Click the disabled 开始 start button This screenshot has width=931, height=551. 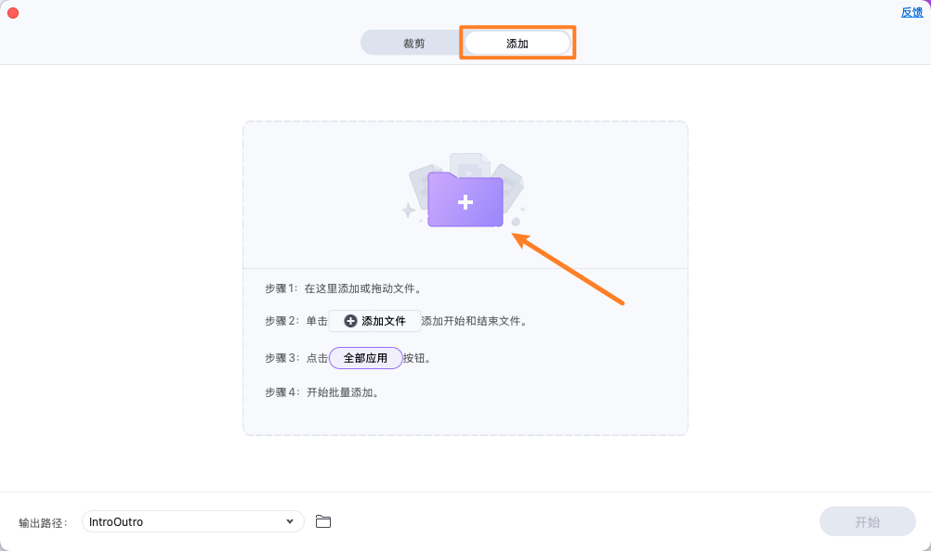pyautogui.click(x=866, y=521)
